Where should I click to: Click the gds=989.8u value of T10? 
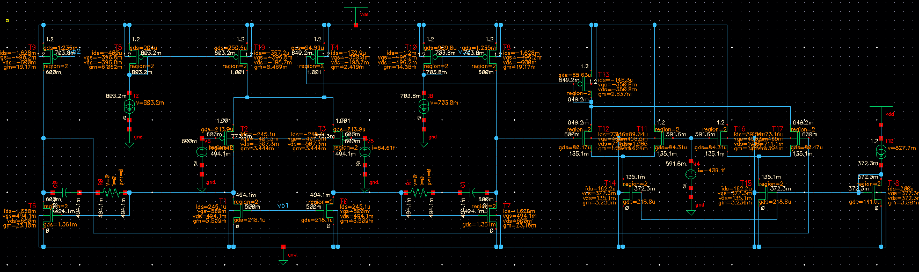pyautogui.click(x=440, y=48)
